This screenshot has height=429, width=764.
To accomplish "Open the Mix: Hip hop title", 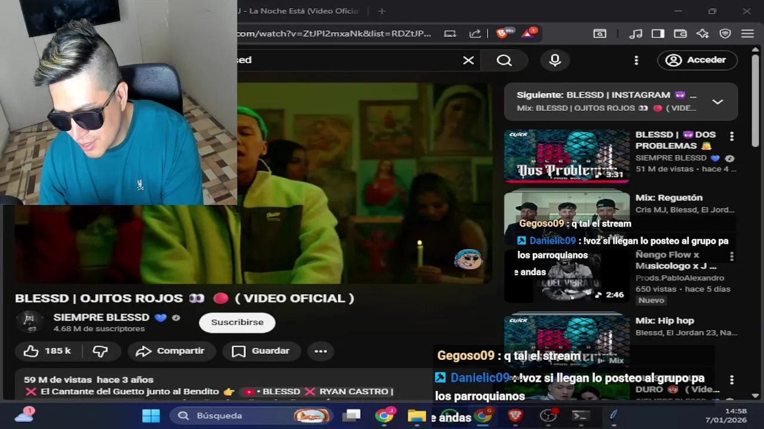I will 664,321.
